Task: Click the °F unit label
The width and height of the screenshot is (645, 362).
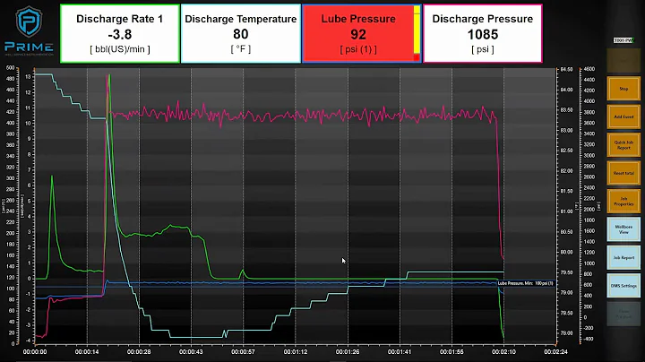Action: [x=241, y=49]
